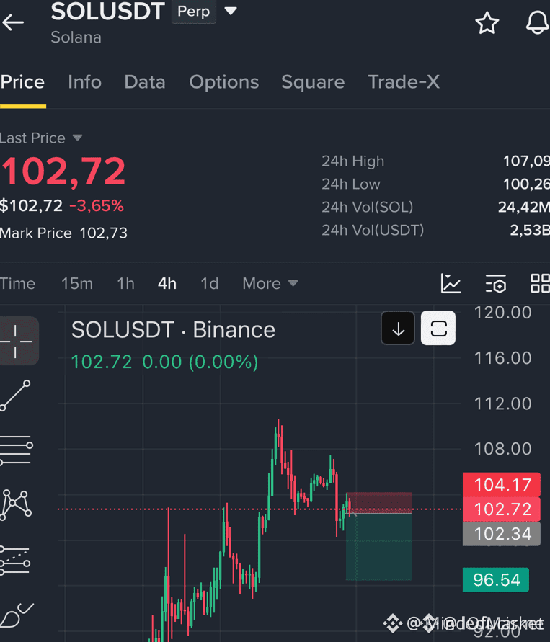Select the brush drawing tool
Viewport: 550px width, 642px height.
(x=17, y=615)
